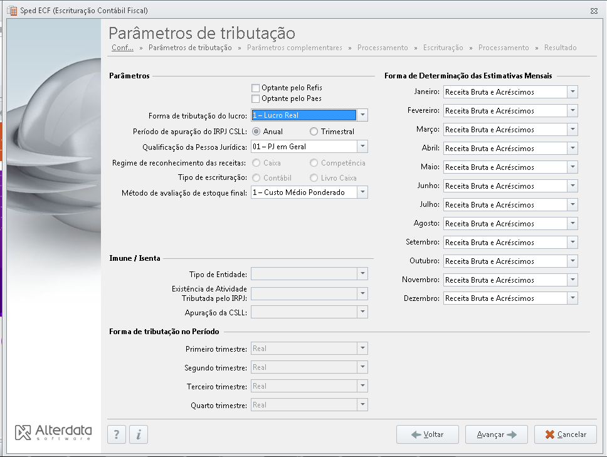
Task: Select Competência regime radio button
Action: coord(314,163)
